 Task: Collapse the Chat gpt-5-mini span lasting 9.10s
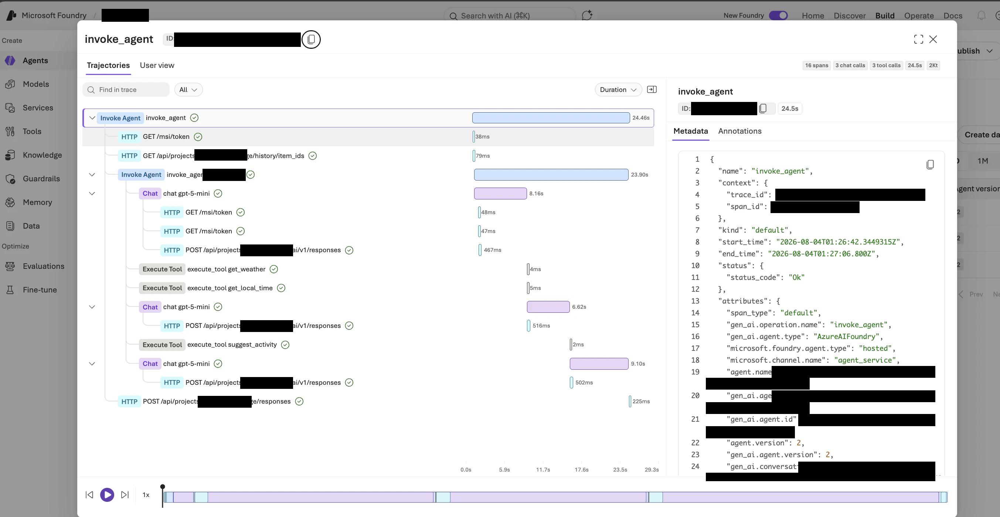[x=92, y=364]
